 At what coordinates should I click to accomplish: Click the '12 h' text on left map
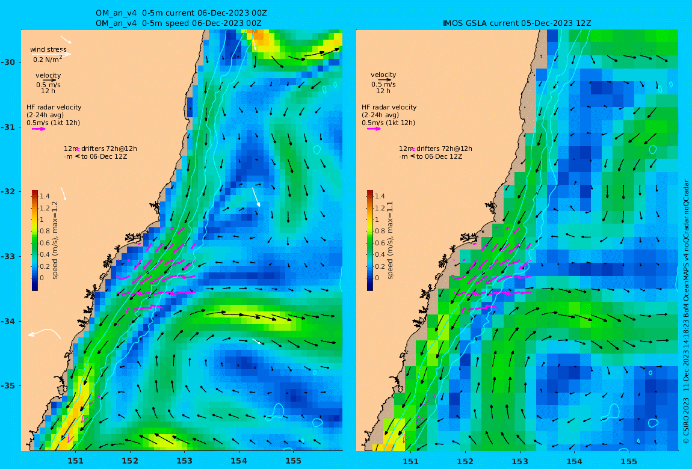[48, 91]
